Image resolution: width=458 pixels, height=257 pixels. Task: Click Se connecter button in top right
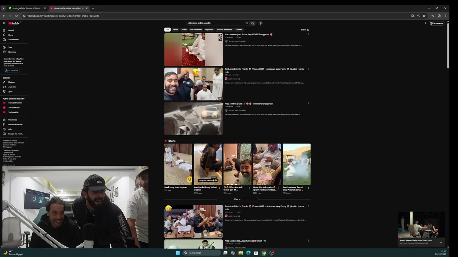pyautogui.click(x=437, y=23)
